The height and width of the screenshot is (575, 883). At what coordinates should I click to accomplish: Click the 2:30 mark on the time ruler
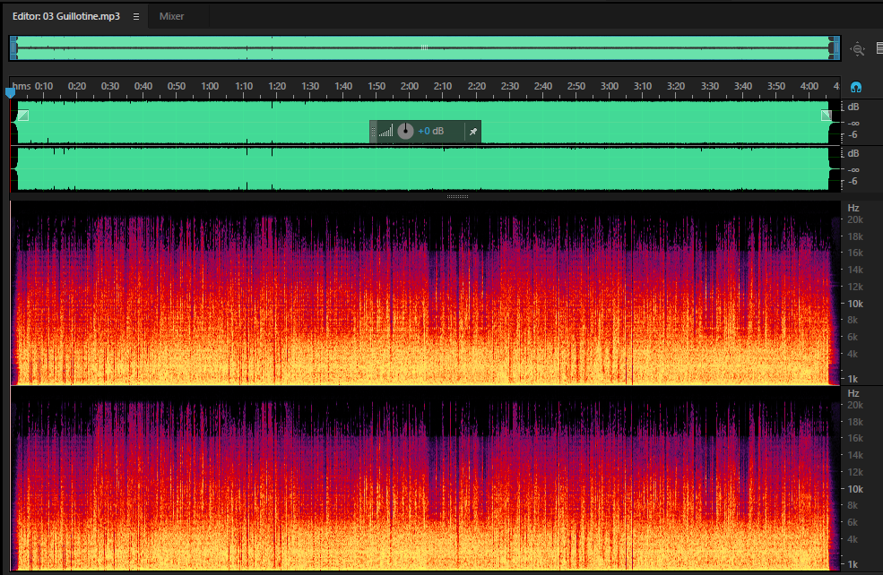pos(510,86)
